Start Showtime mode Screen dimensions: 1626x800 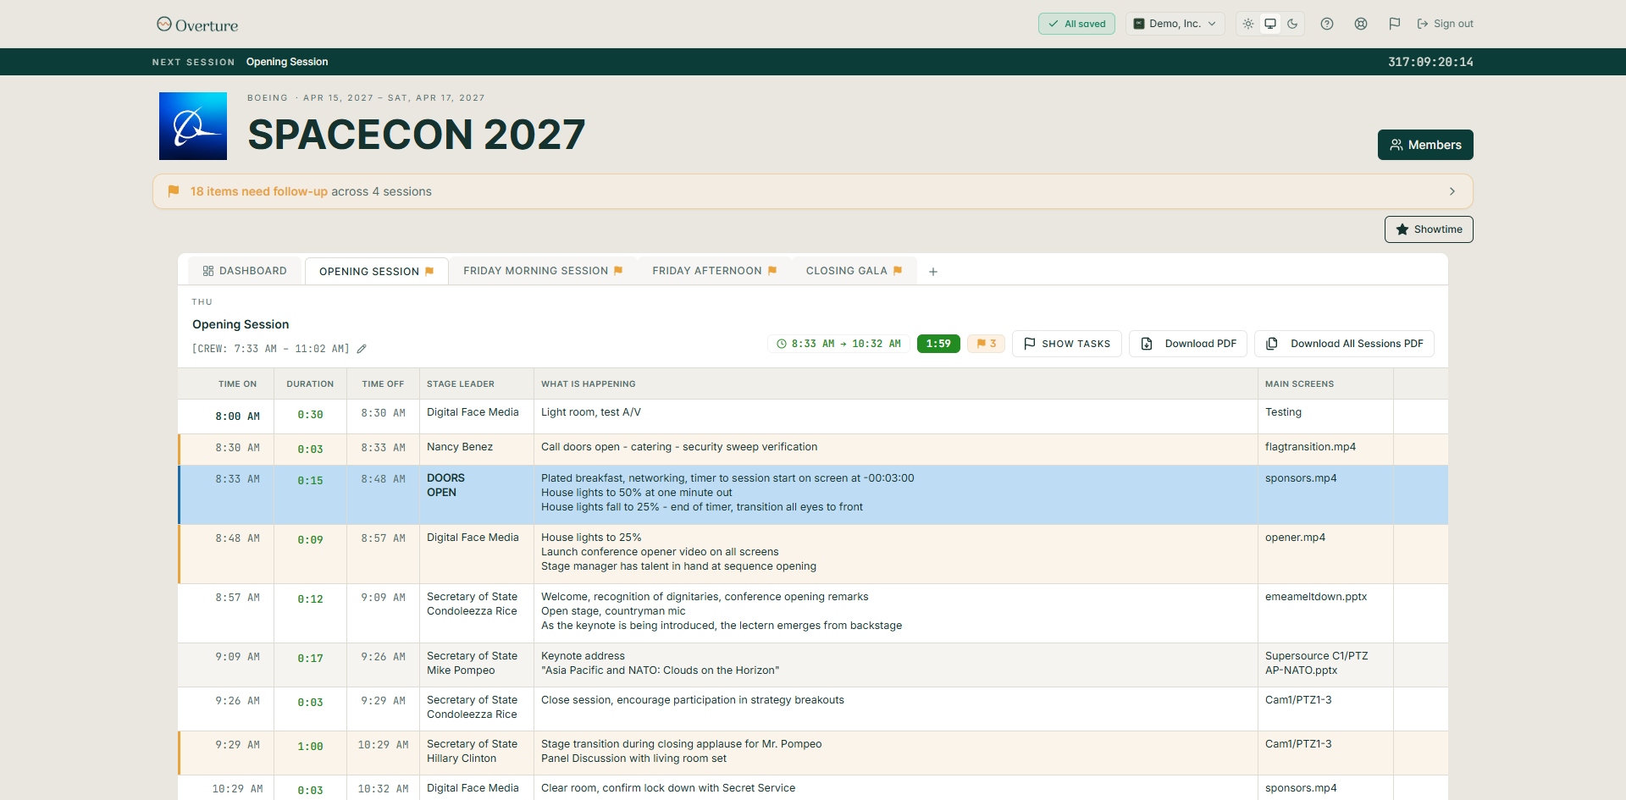click(1429, 229)
